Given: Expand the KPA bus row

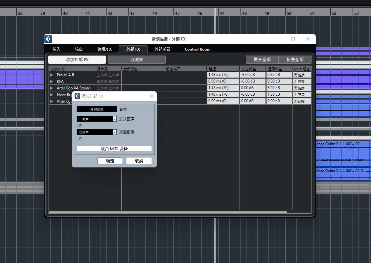Looking at the screenshot, I should tap(52, 82).
